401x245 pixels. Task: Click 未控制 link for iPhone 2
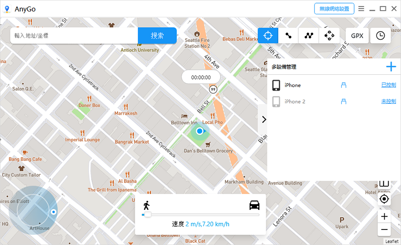tap(389, 101)
